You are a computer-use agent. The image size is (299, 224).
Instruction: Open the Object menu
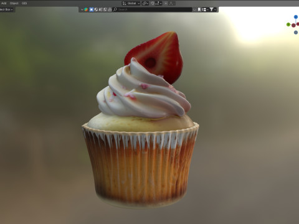pyautogui.click(x=14, y=3)
